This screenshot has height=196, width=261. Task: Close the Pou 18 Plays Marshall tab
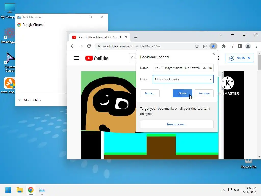[x=126, y=37]
